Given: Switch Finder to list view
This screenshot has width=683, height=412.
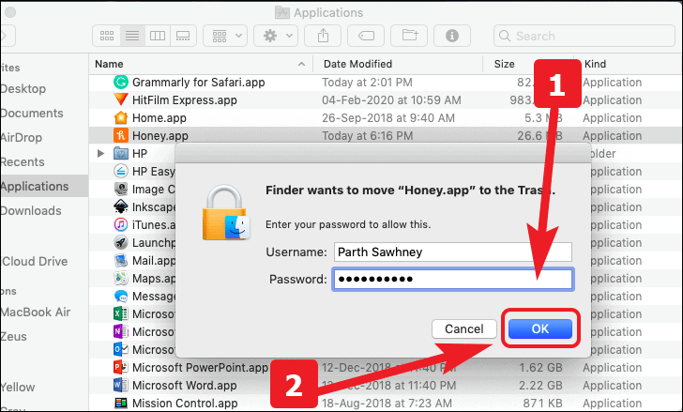Looking at the screenshot, I should pos(132,36).
